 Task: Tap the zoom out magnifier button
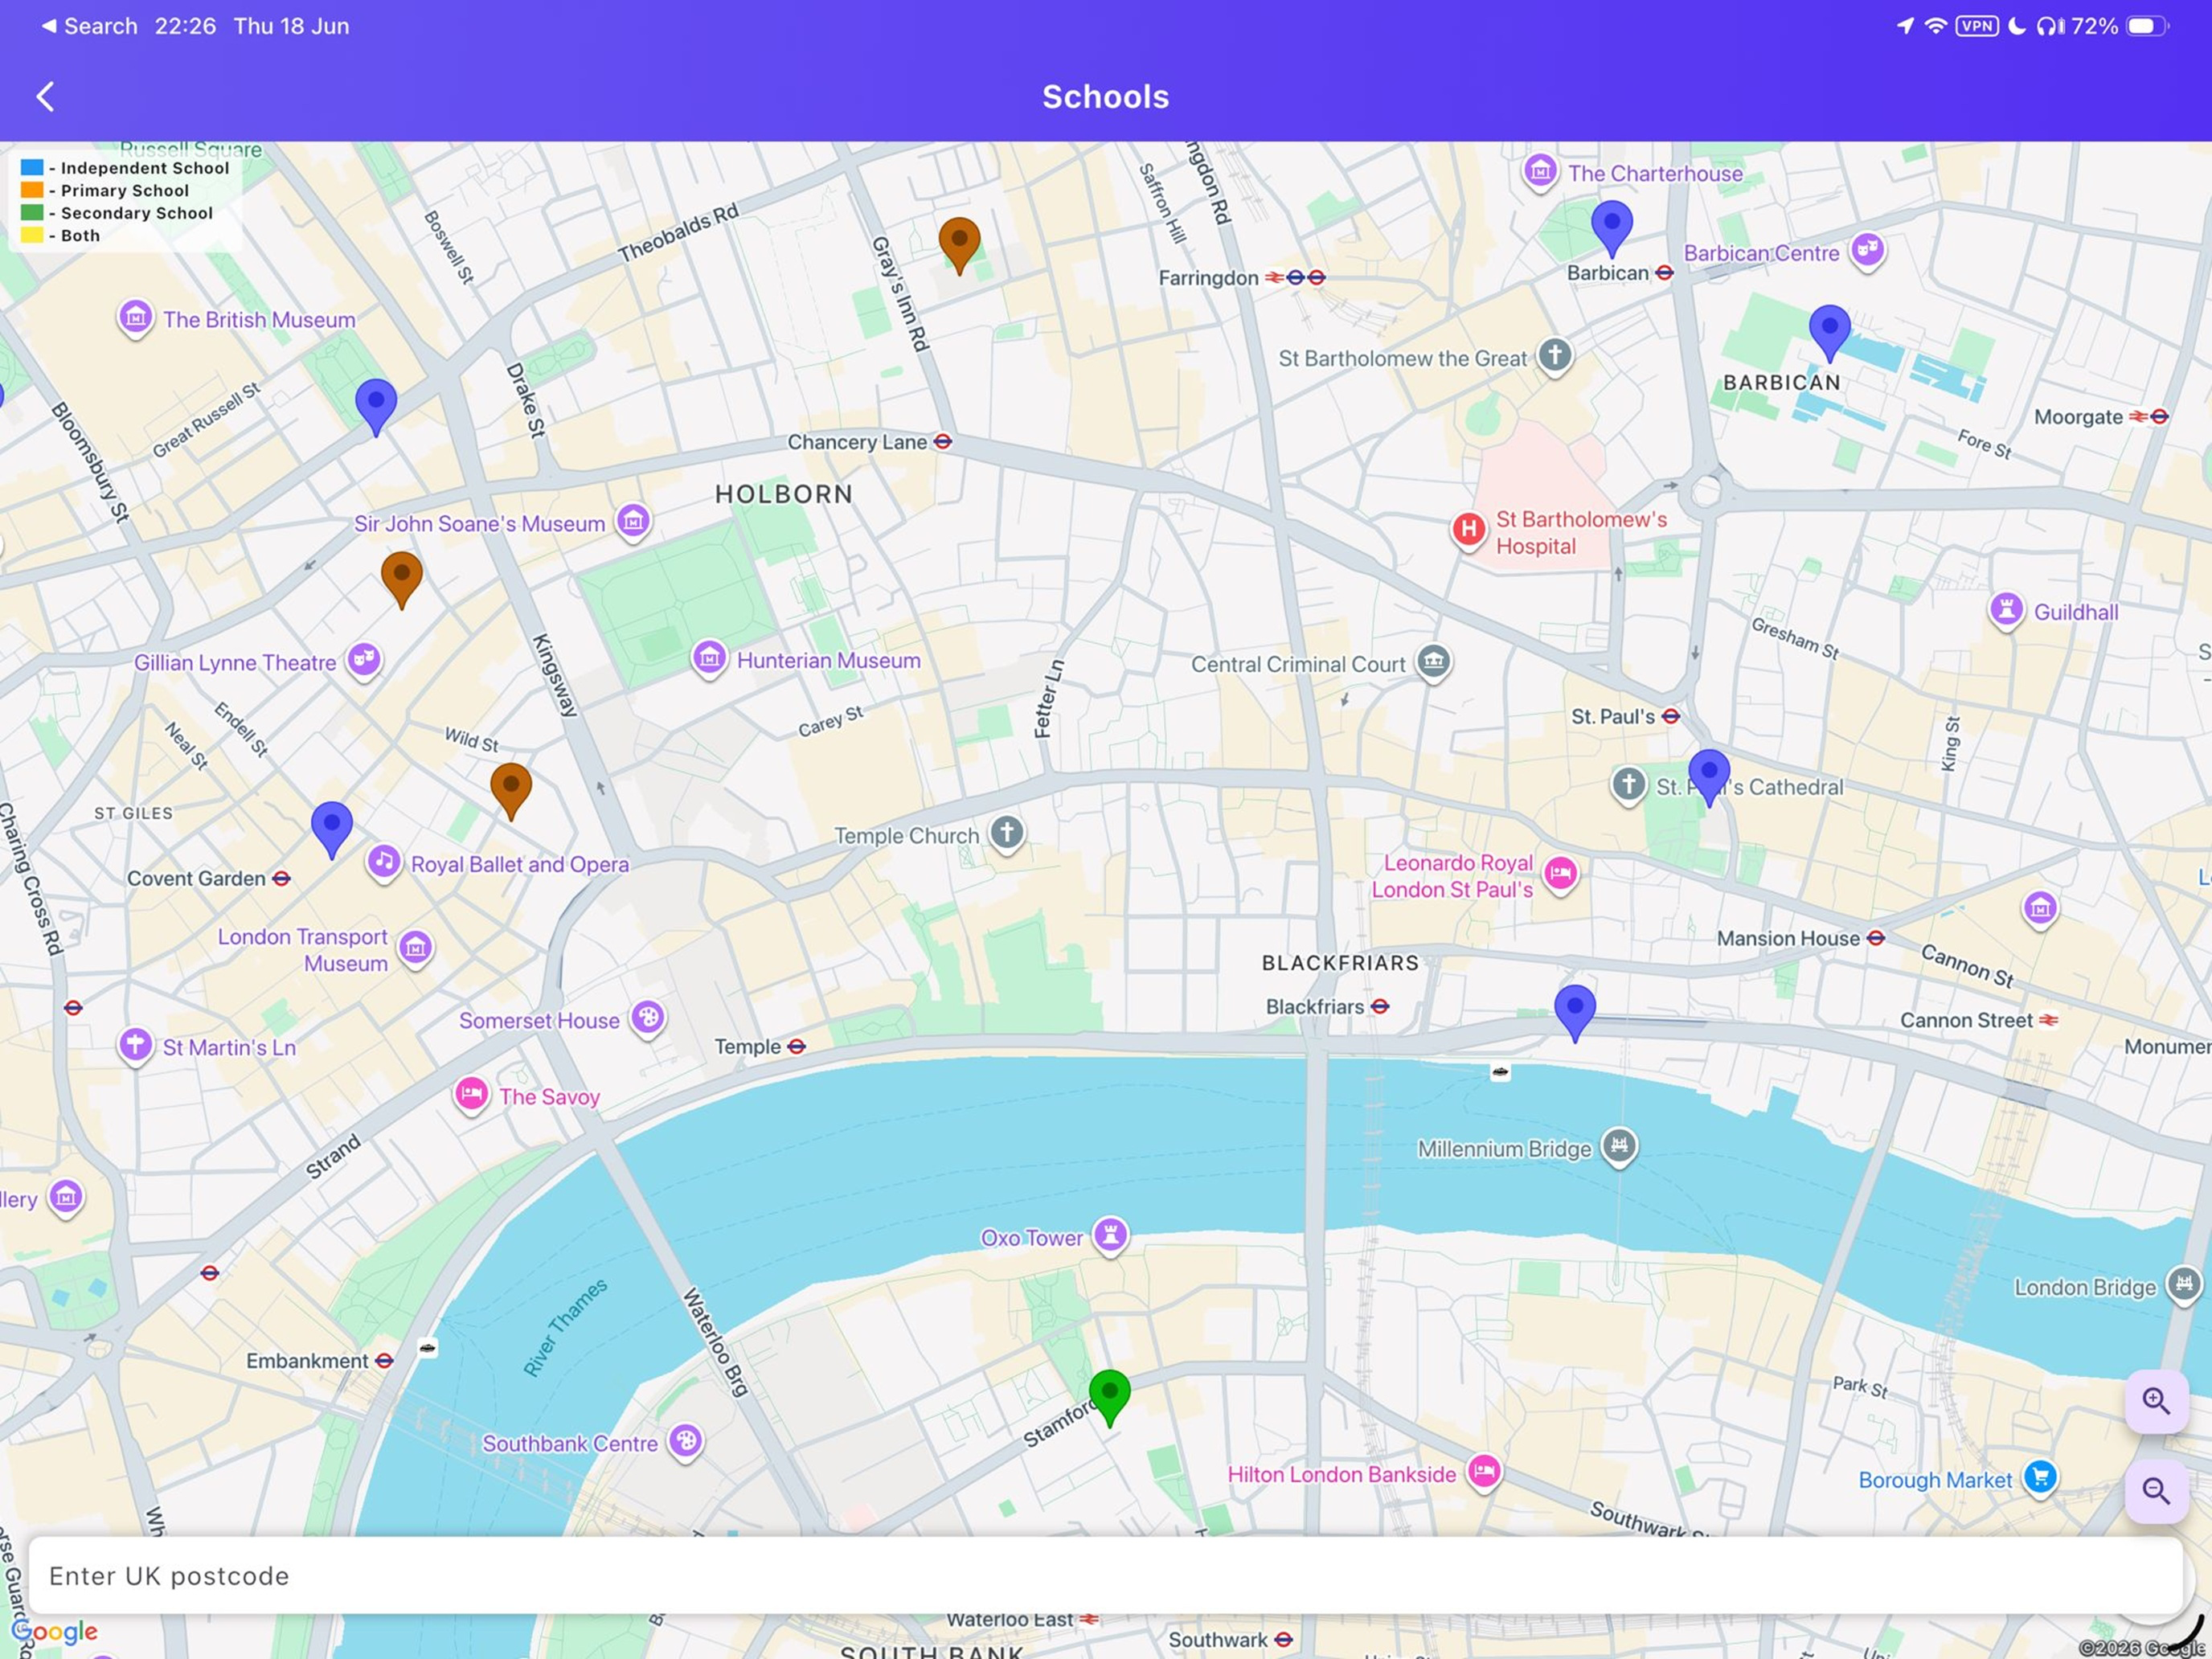click(x=2156, y=1491)
